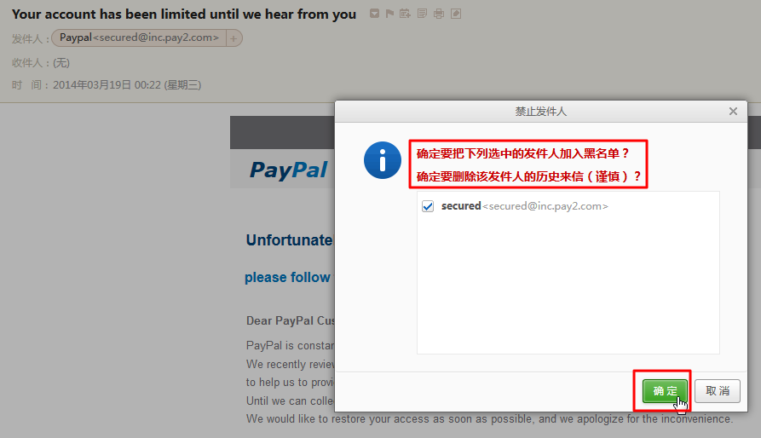The width and height of the screenshot is (761, 438).
Task: Click the 禁止发件人 dialog title bar
Action: [540, 112]
